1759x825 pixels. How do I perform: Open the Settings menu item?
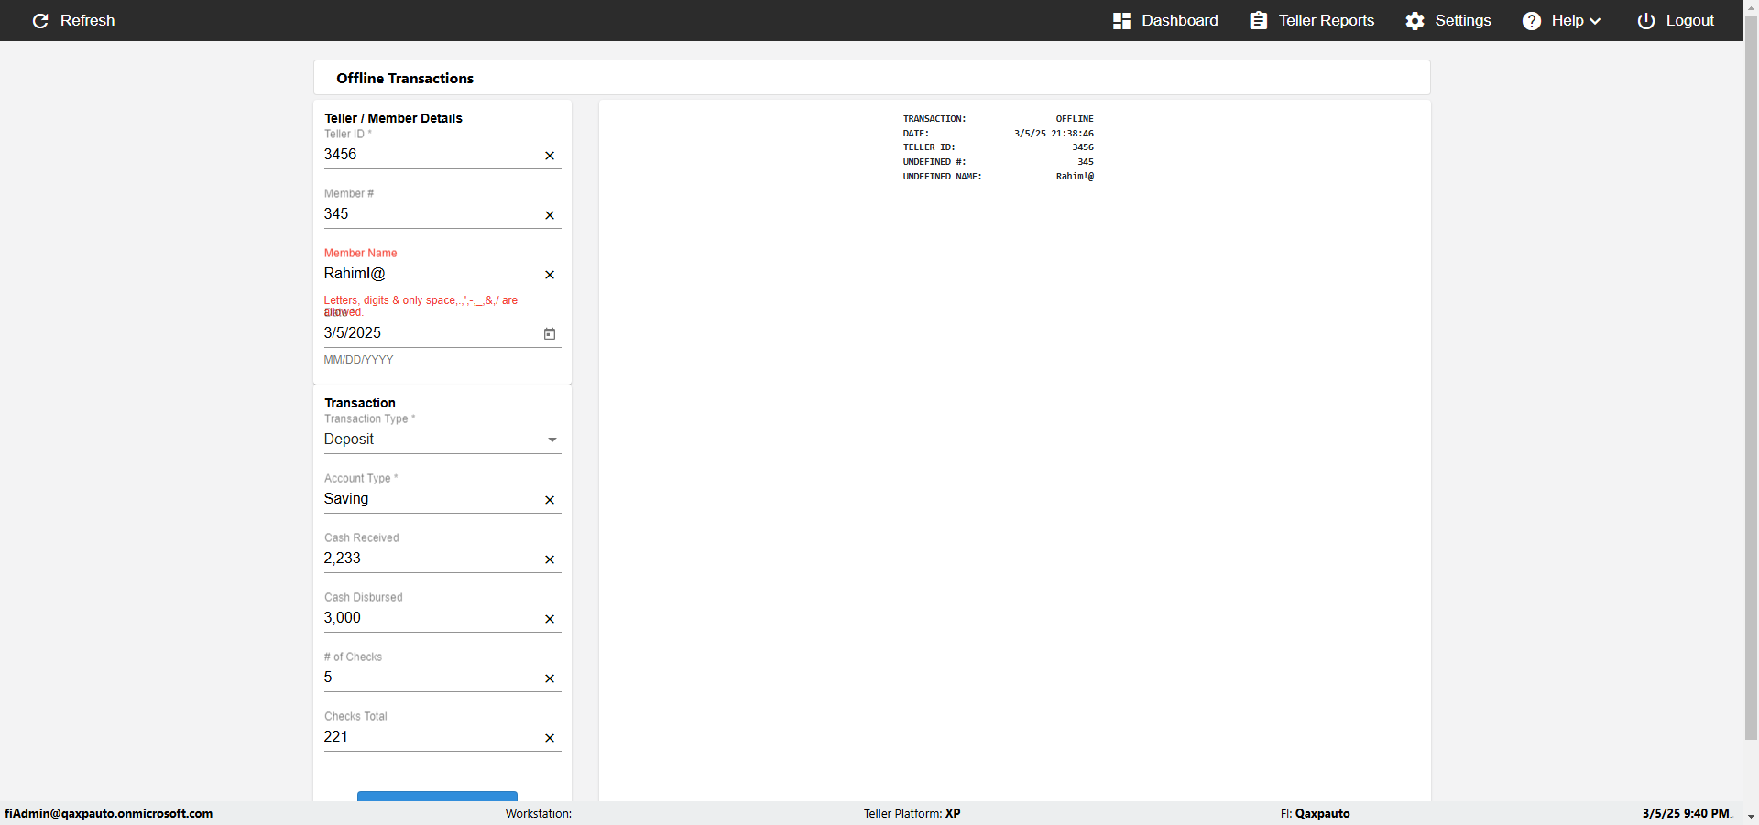[x=1448, y=21]
